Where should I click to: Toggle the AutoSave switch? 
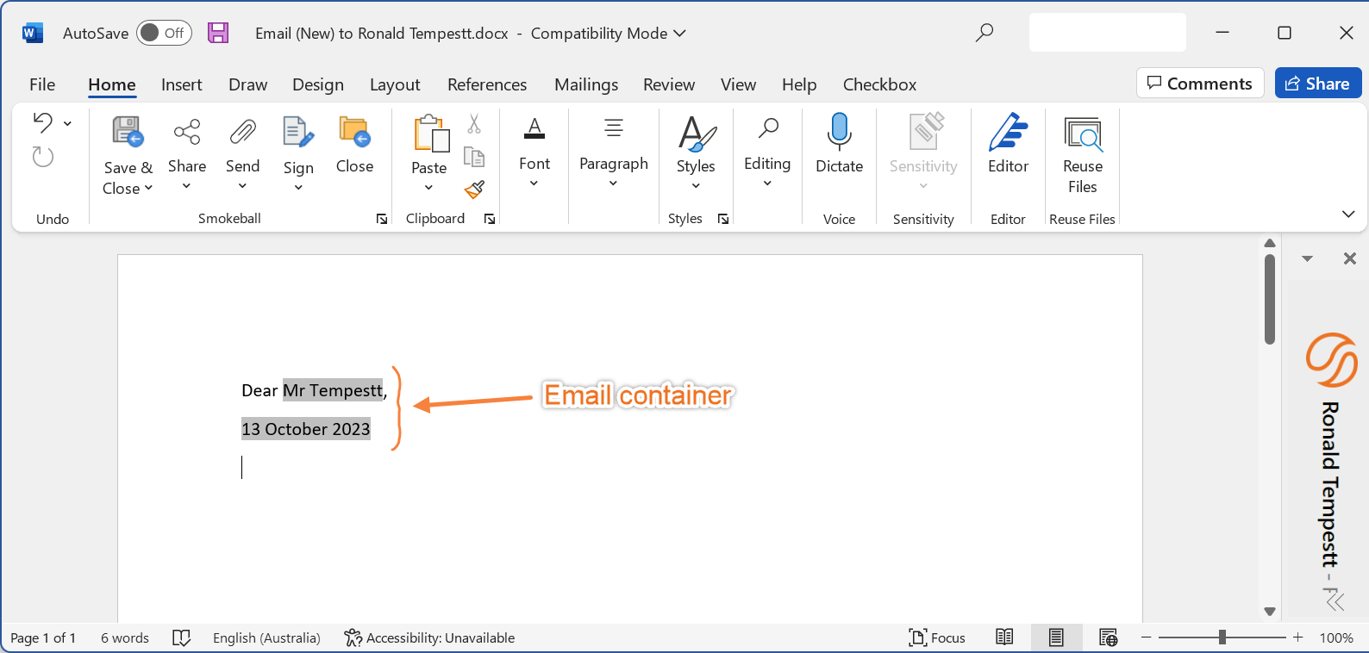[163, 33]
